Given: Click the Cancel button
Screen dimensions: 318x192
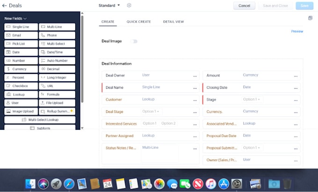Looking at the screenshot, I should (244, 6).
